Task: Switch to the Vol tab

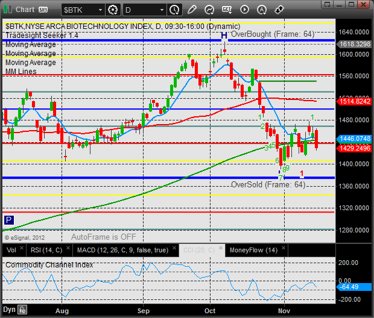Action: (x=11, y=250)
